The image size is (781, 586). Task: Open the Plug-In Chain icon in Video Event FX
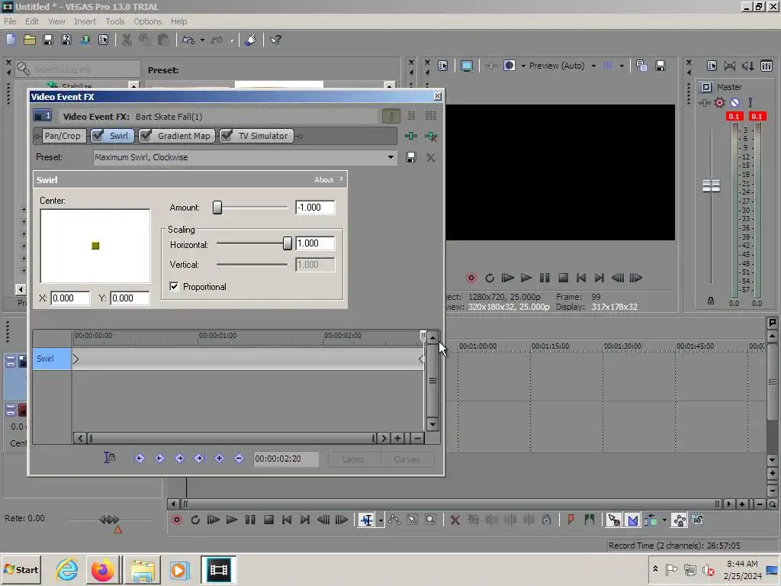[x=411, y=136]
